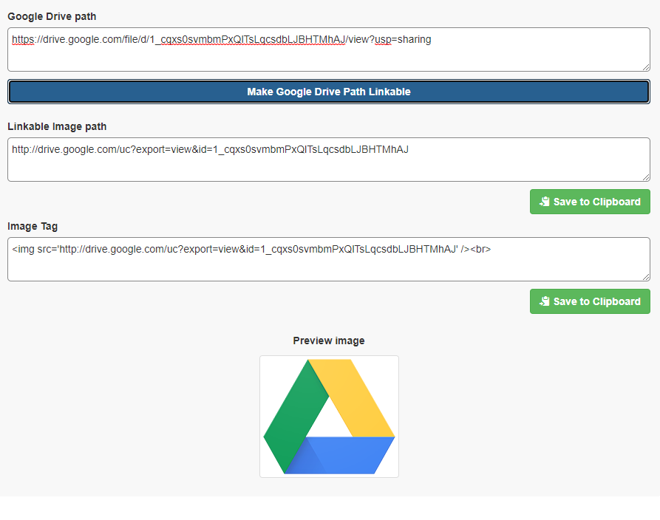
Task: Click the https://drive.google.com/file/d/ URL text
Action: [222, 40]
